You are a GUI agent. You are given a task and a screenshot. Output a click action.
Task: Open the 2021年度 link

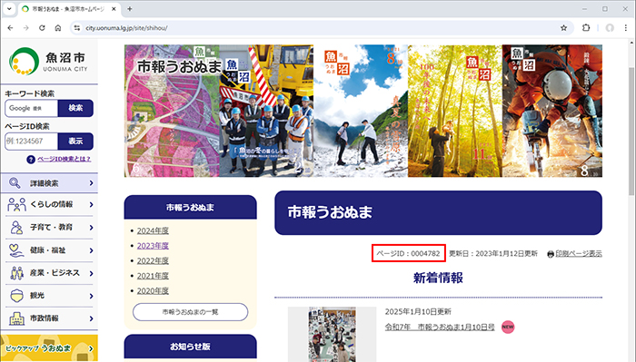pos(153,276)
